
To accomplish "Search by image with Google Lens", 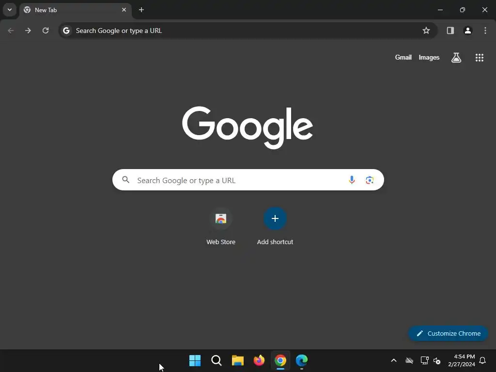I will [370, 180].
